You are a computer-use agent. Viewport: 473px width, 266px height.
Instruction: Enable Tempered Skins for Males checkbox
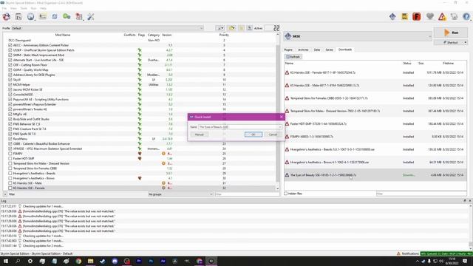point(10,163)
